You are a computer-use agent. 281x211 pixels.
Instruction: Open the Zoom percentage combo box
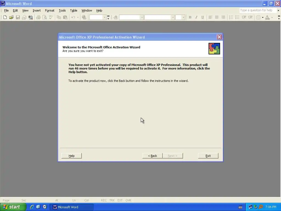pyautogui.click(x=98, y=17)
